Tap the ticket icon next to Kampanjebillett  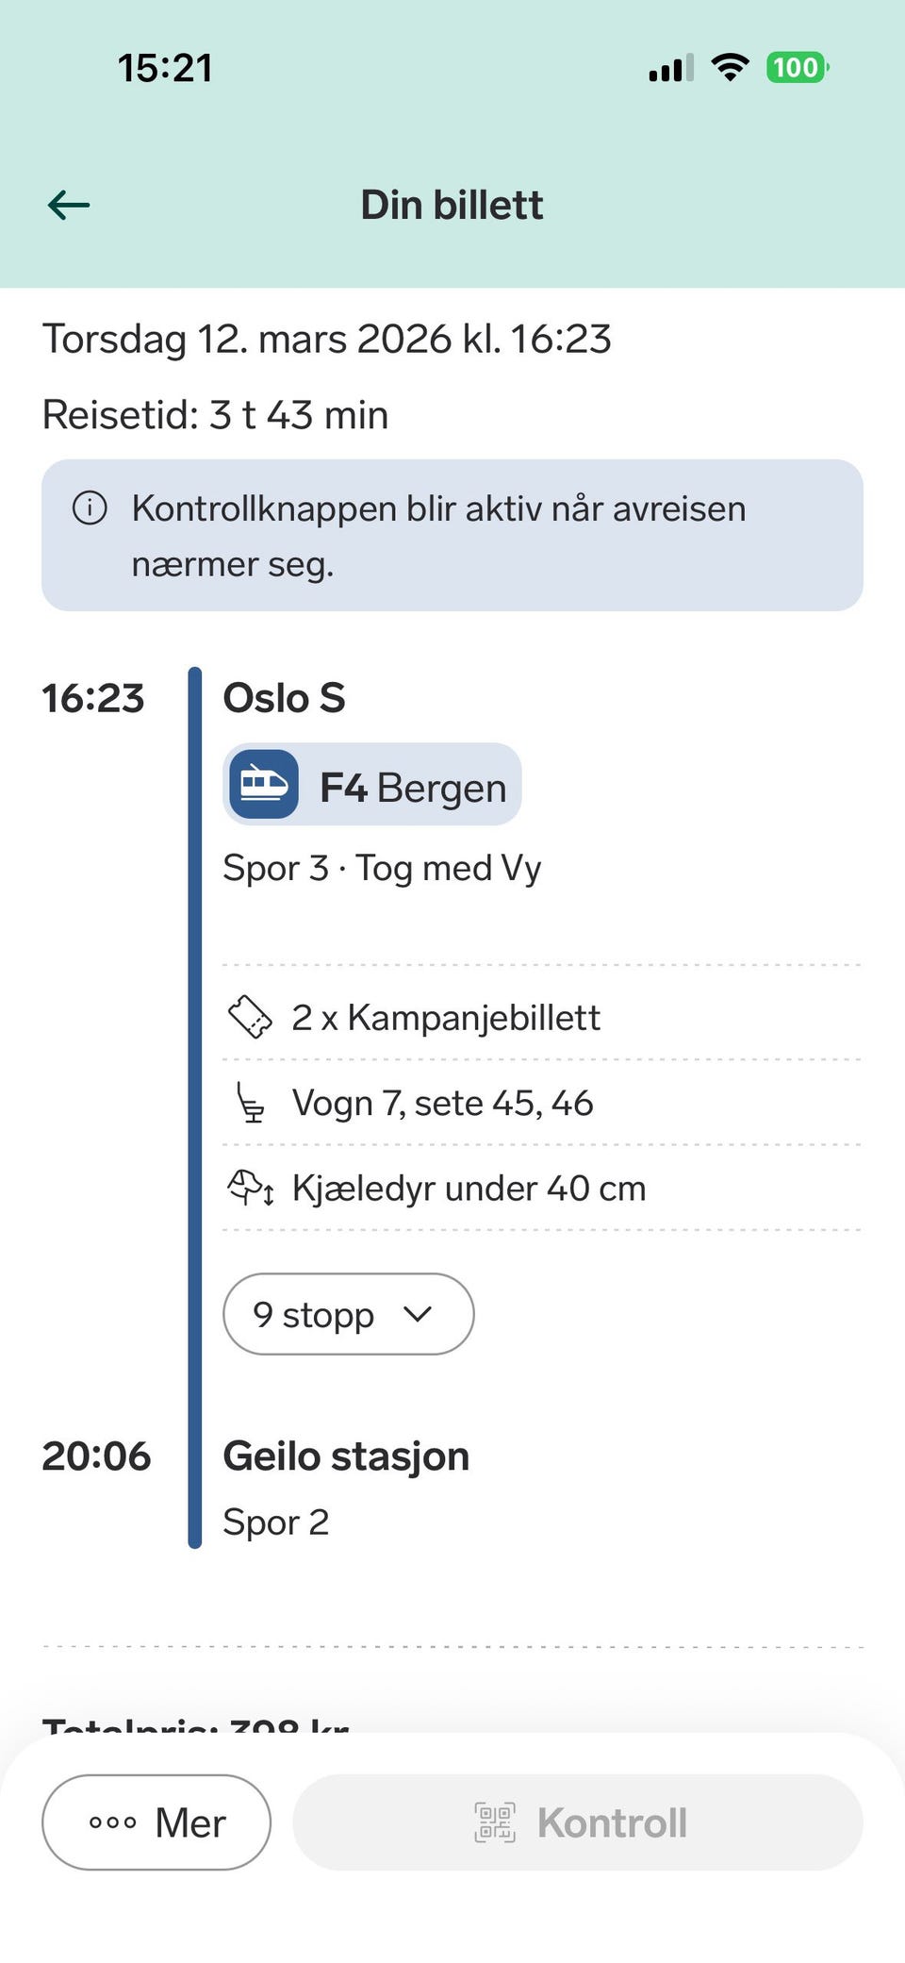[x=251, y=1017]
